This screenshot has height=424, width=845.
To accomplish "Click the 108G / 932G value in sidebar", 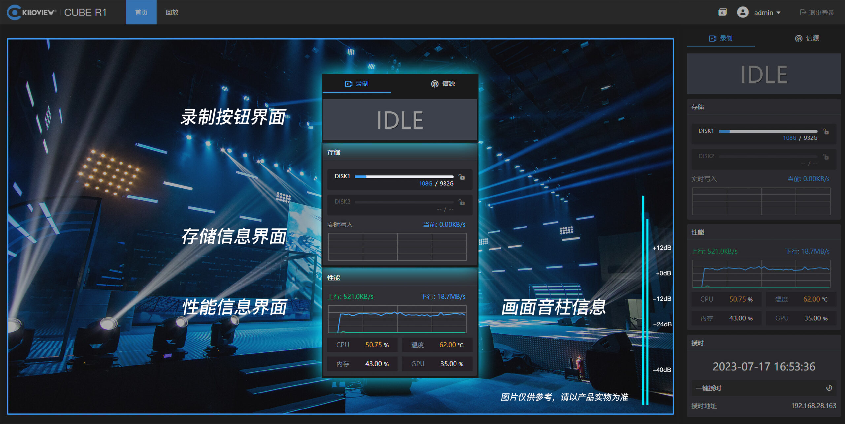I will tap(800, 138).
